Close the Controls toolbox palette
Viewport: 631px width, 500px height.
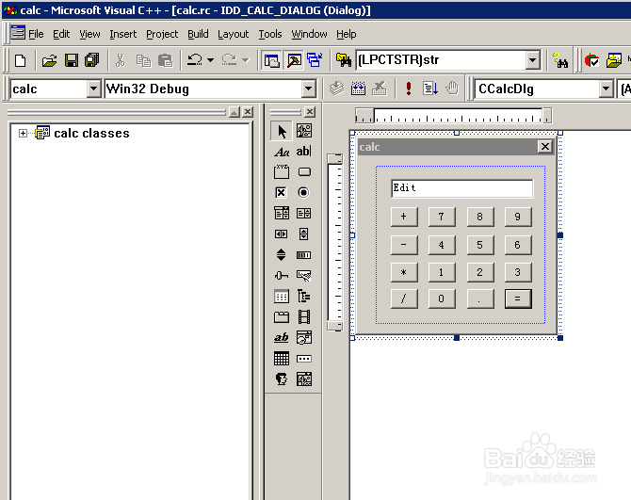coord(310,112)
